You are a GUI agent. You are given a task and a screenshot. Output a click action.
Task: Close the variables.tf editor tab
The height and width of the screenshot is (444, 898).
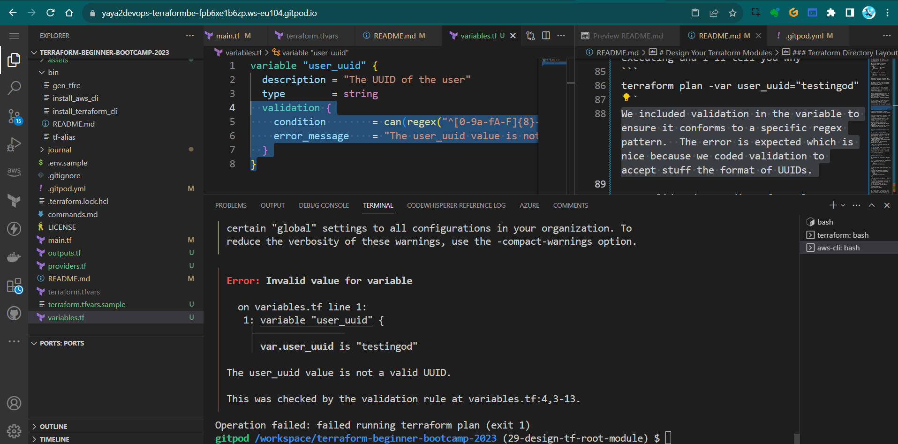(x=513, y=36)
